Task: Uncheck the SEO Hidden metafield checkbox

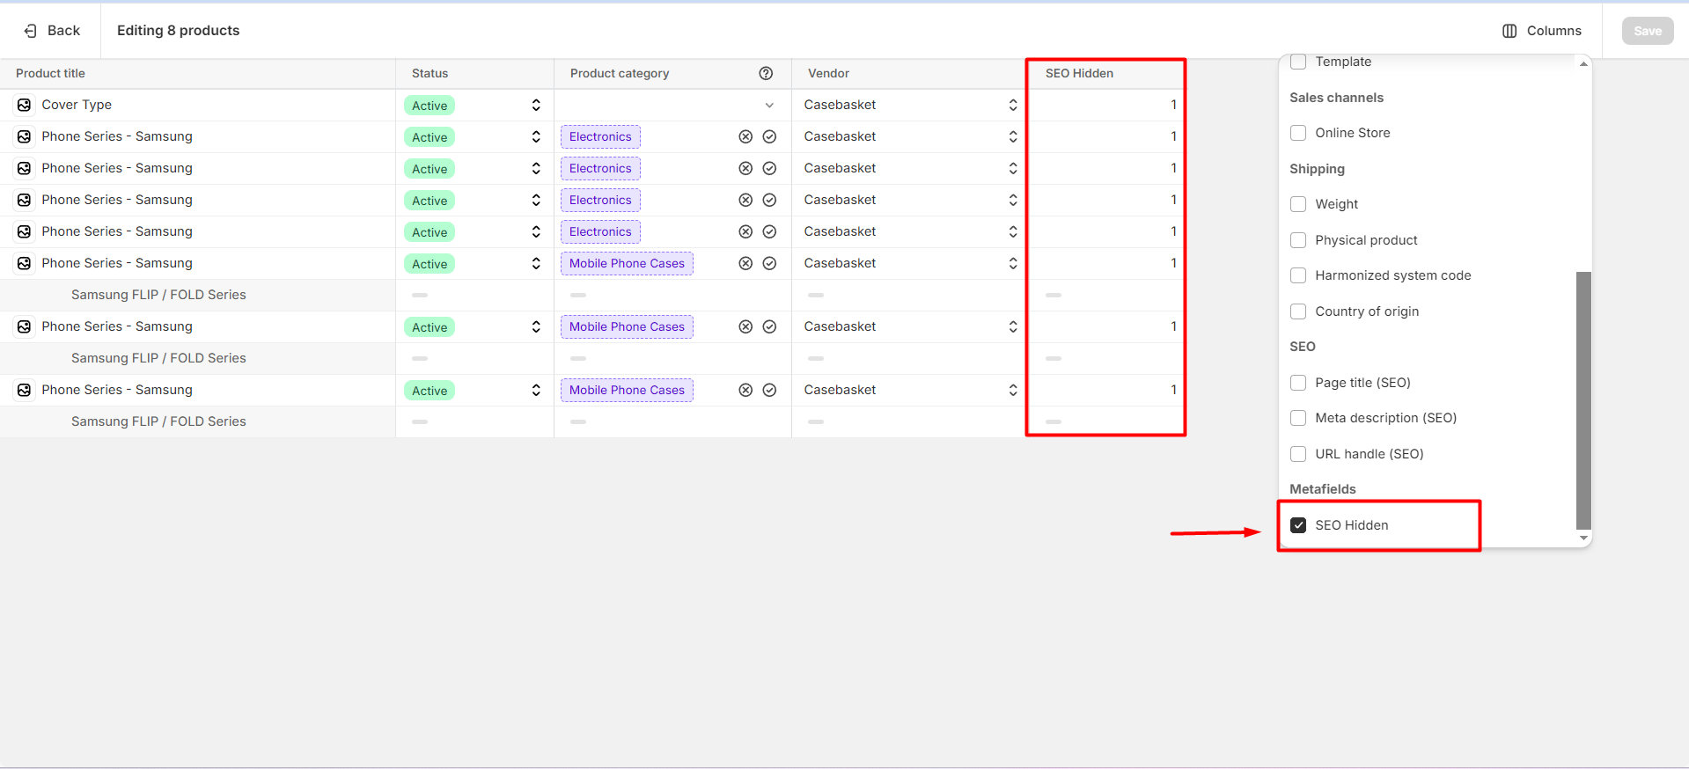Action: 1298,525
